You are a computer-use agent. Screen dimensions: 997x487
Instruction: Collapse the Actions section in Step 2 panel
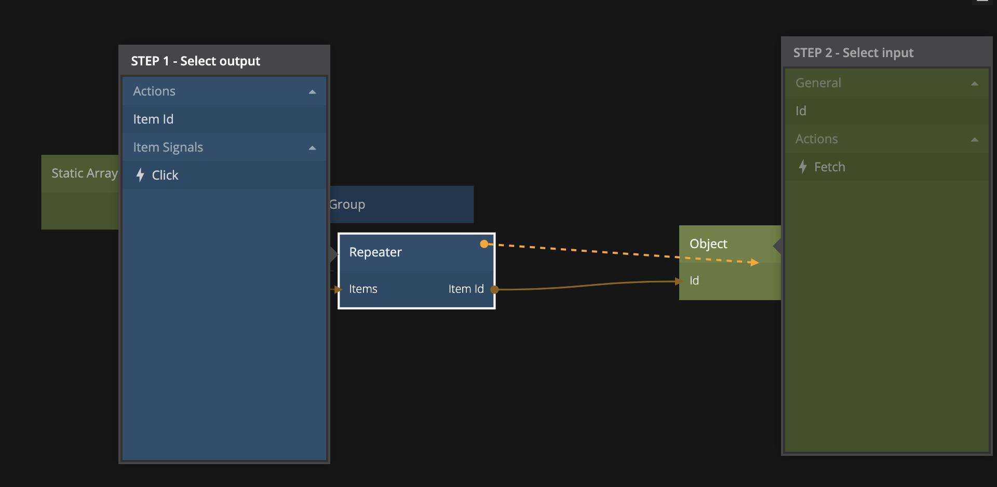pyautogui.click(x=974, y=140)
